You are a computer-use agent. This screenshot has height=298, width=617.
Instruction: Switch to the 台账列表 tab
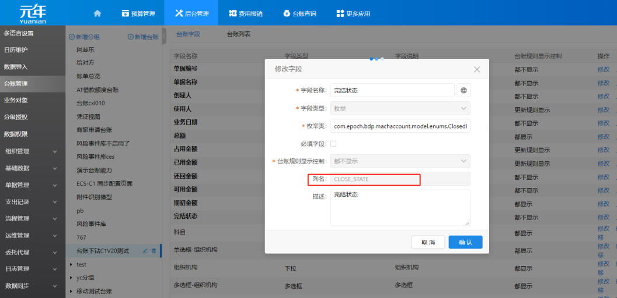click(239, 34)
